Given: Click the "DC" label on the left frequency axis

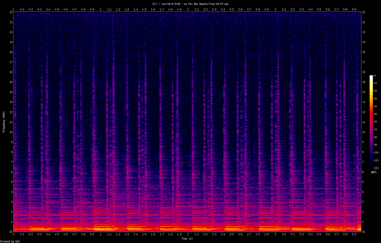Looking at the screenshot, I should (x=11, y=232).
